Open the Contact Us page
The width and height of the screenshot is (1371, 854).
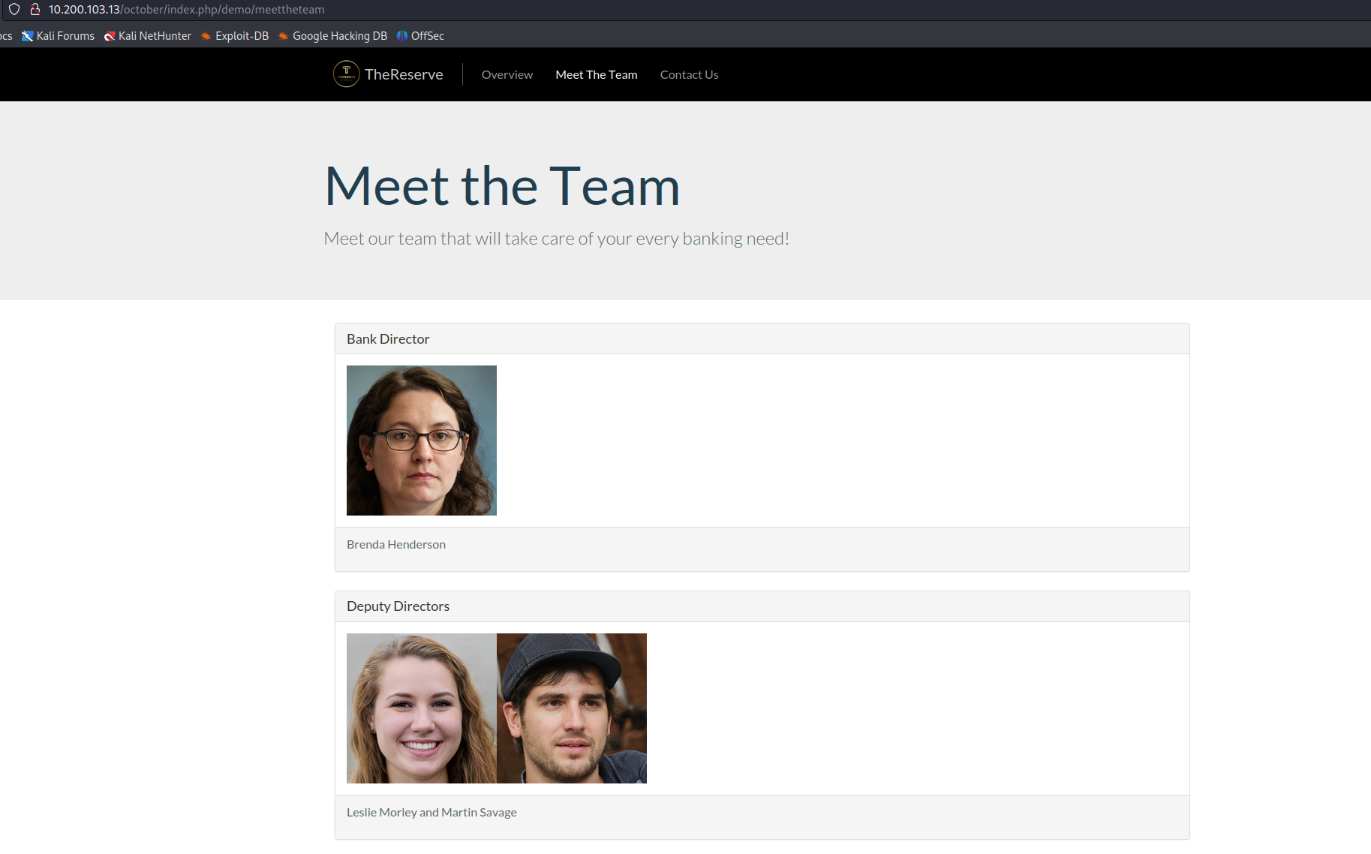[x=689, y=75]
